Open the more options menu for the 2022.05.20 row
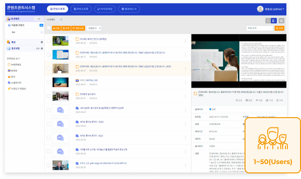 click(185, 41)
